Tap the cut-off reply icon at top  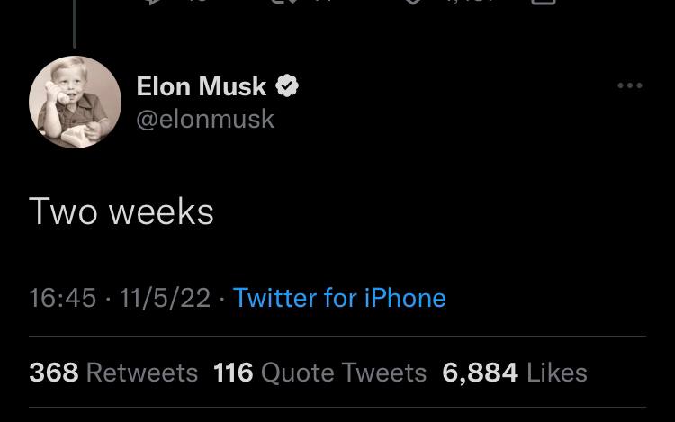pos(153,2)
